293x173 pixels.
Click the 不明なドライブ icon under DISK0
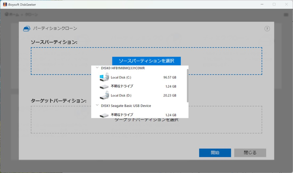[104, 87]
